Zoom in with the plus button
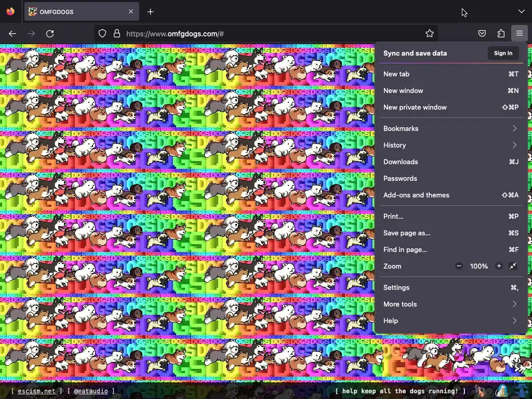Viewport: 532px width, 399px height. [x=499, y=266]
